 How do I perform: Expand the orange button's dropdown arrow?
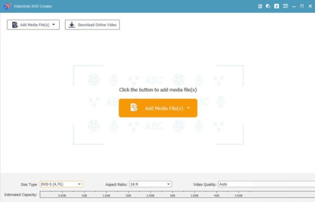tap(188, 108)
